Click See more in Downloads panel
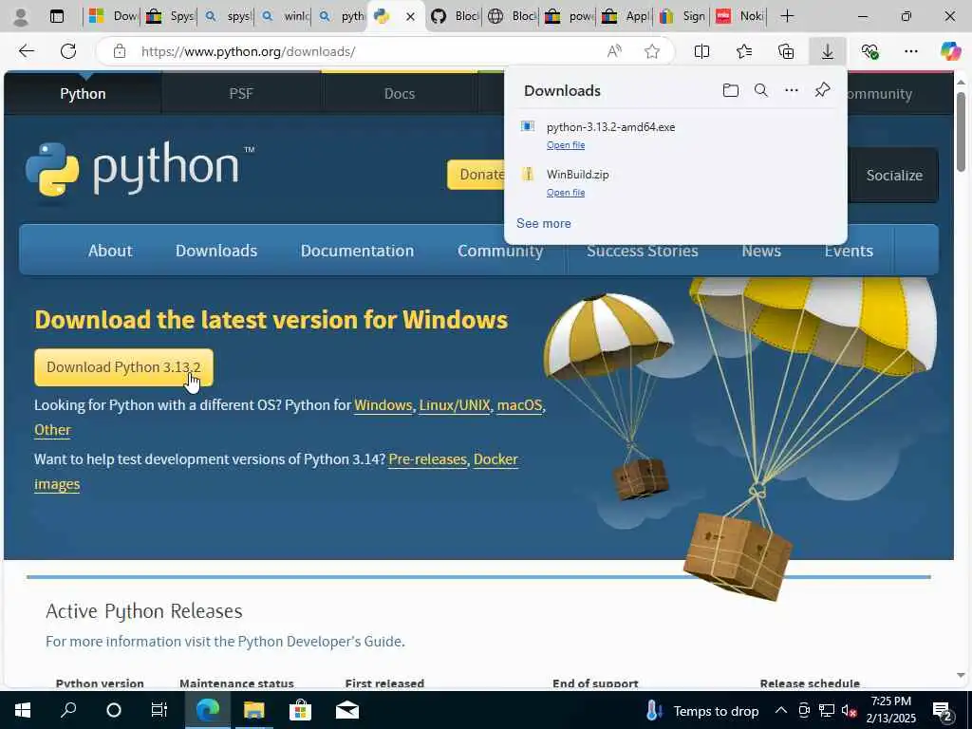This screenshot has height=729, width=972. 544,223
